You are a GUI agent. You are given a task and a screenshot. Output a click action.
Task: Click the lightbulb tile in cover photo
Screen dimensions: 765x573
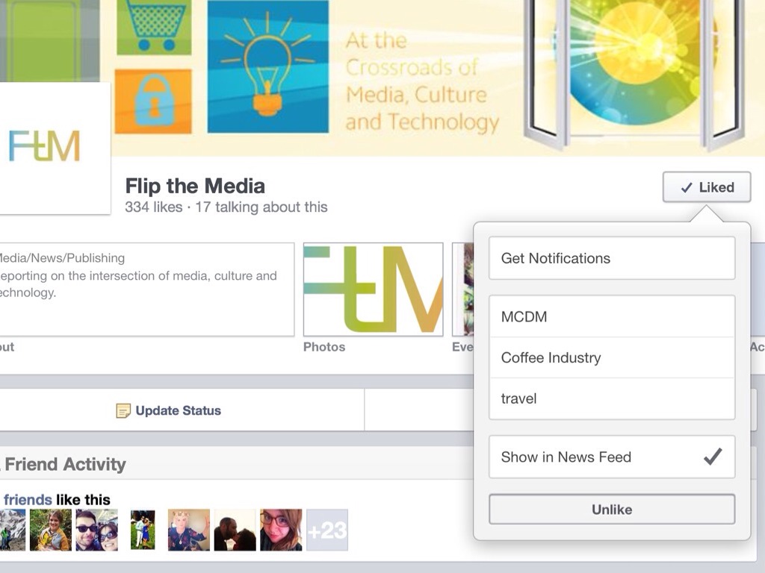point(268,66)
